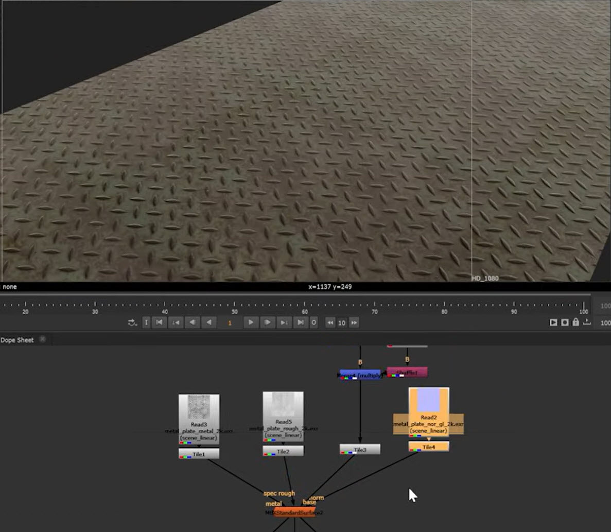Screen dimensions: 611x532
Task: Go to next keyframe
Action: click(284, 322)
